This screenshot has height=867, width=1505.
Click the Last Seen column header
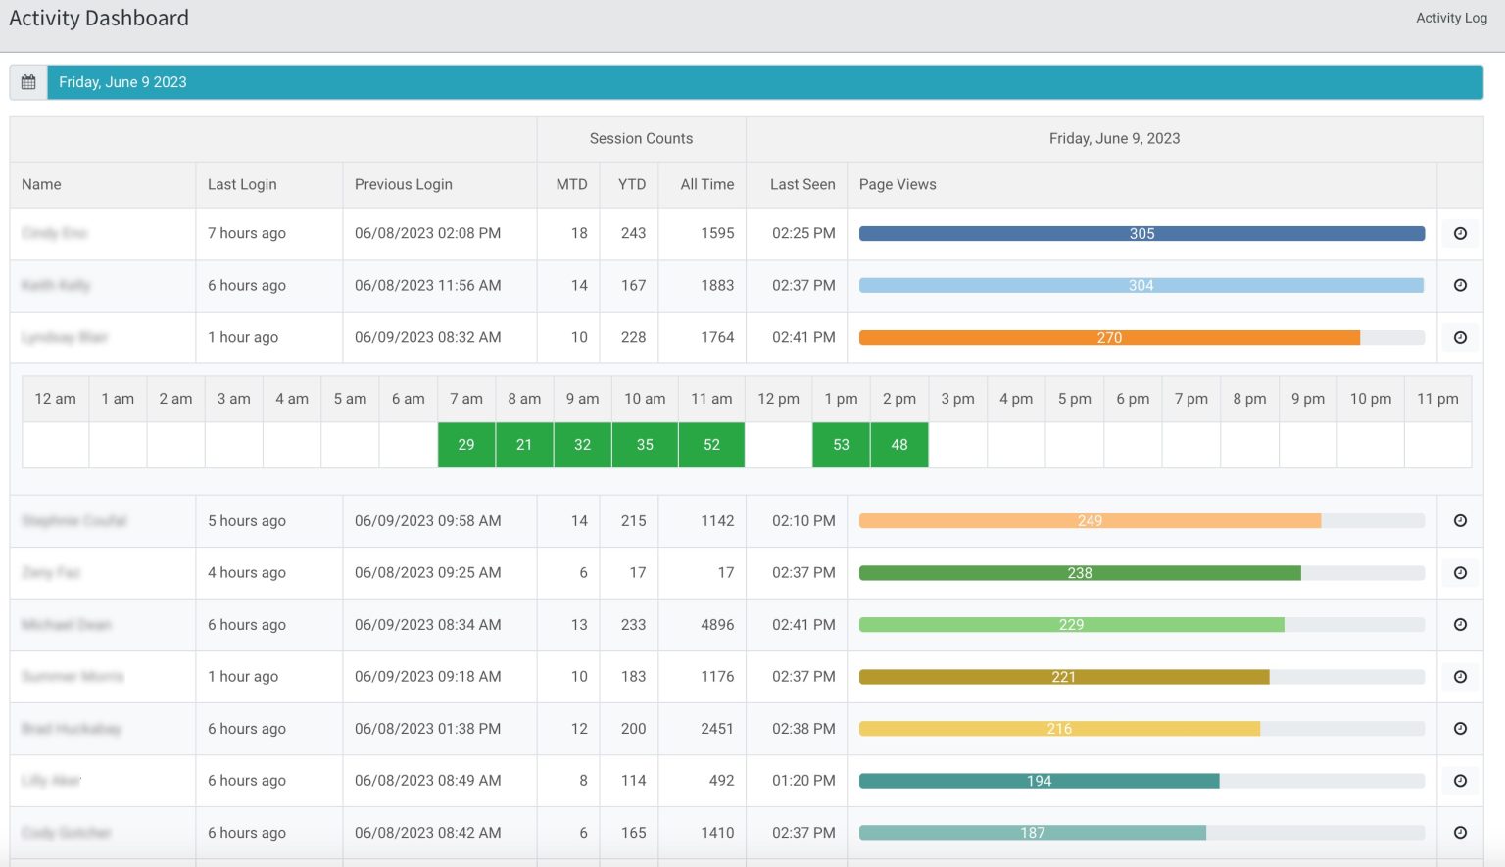[x=801, y=184]
